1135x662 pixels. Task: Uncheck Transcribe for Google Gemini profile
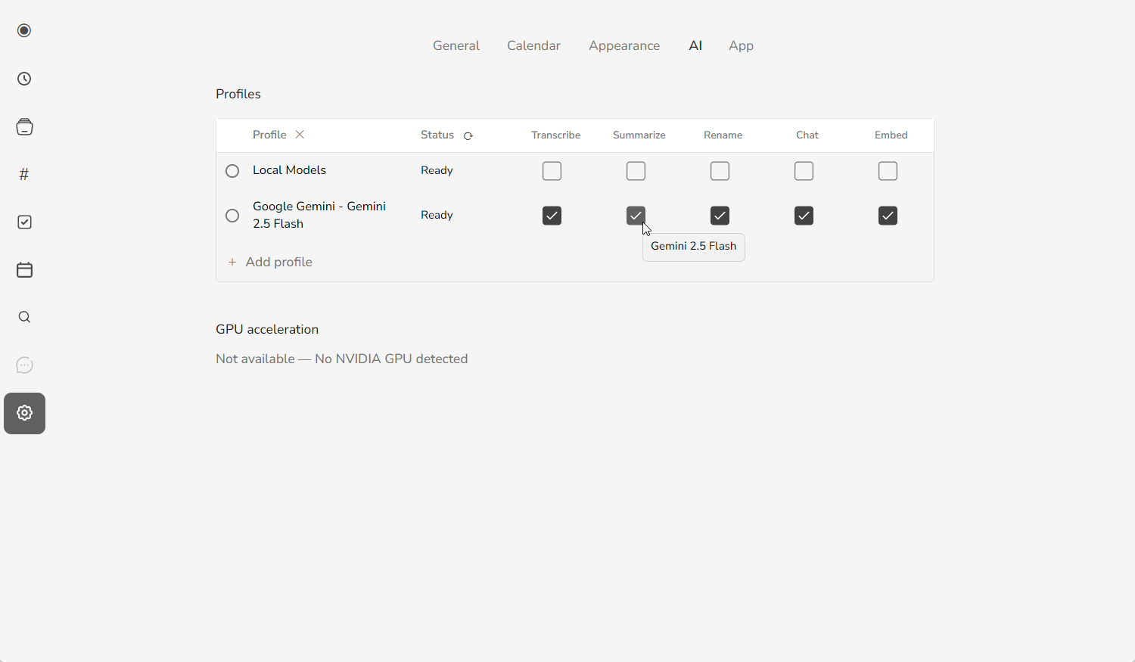[x=552, y=216]
